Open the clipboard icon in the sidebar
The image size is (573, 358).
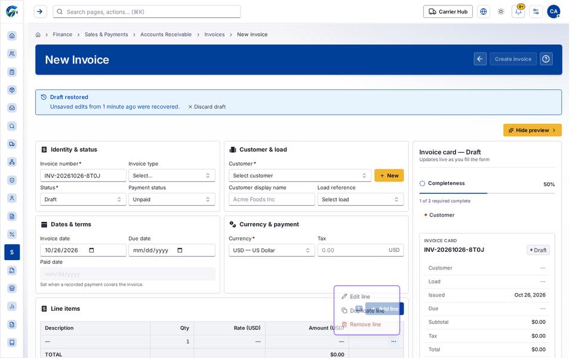click(x=12, y=72)
